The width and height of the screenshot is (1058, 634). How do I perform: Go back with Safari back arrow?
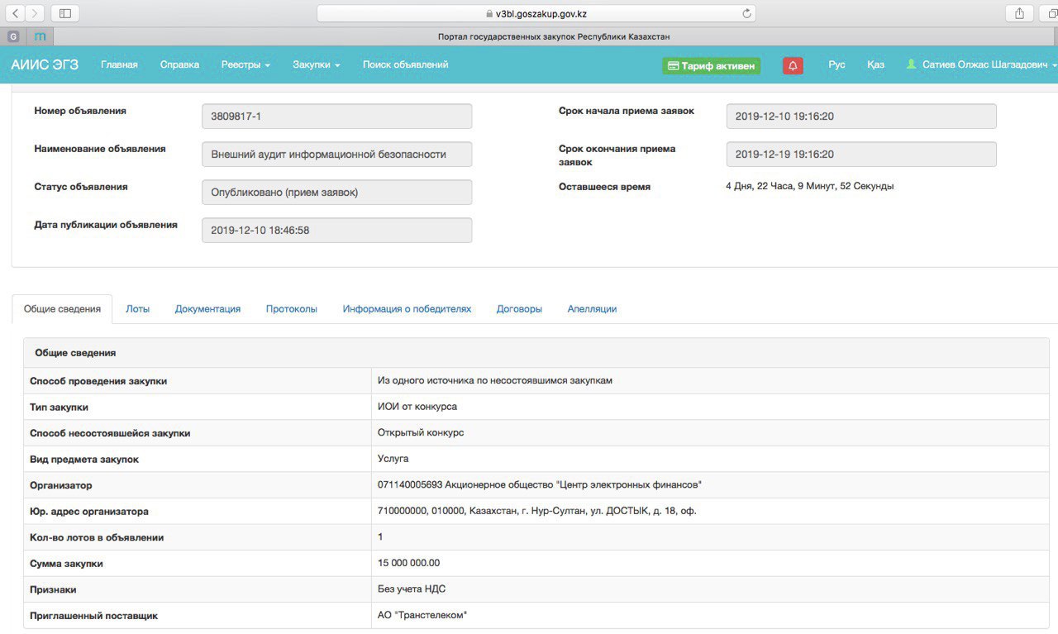[x=16, y=13]
